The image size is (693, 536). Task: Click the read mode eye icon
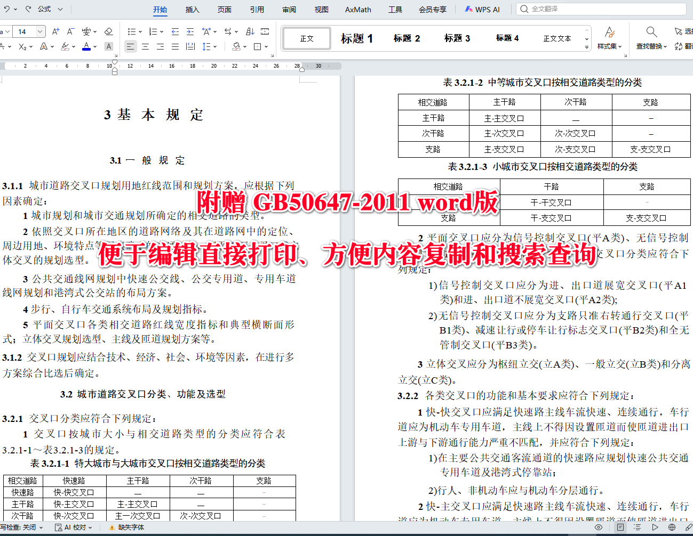(598, 527)
